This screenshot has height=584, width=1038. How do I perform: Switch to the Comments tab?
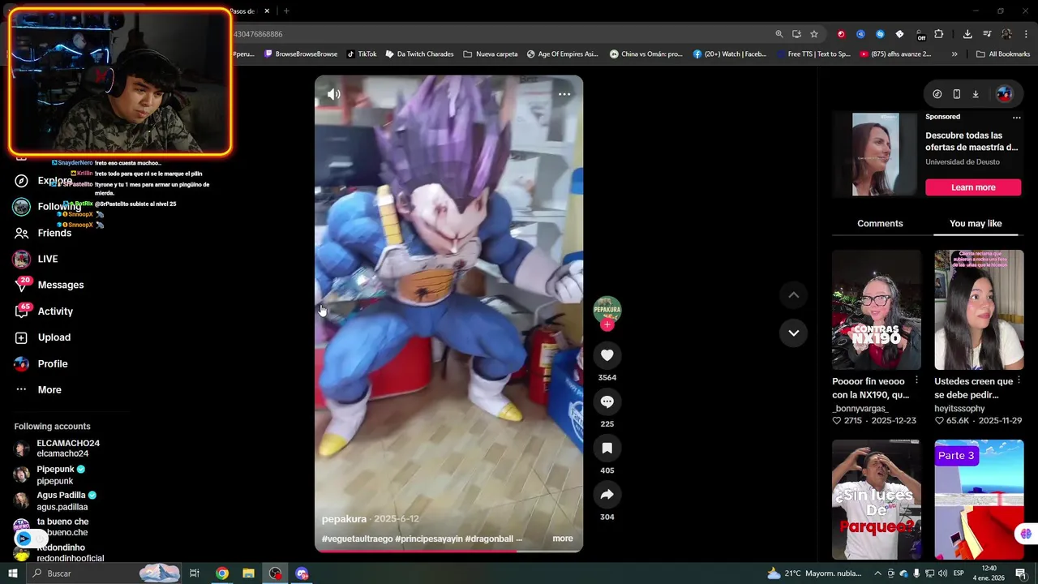coord(880,224)
